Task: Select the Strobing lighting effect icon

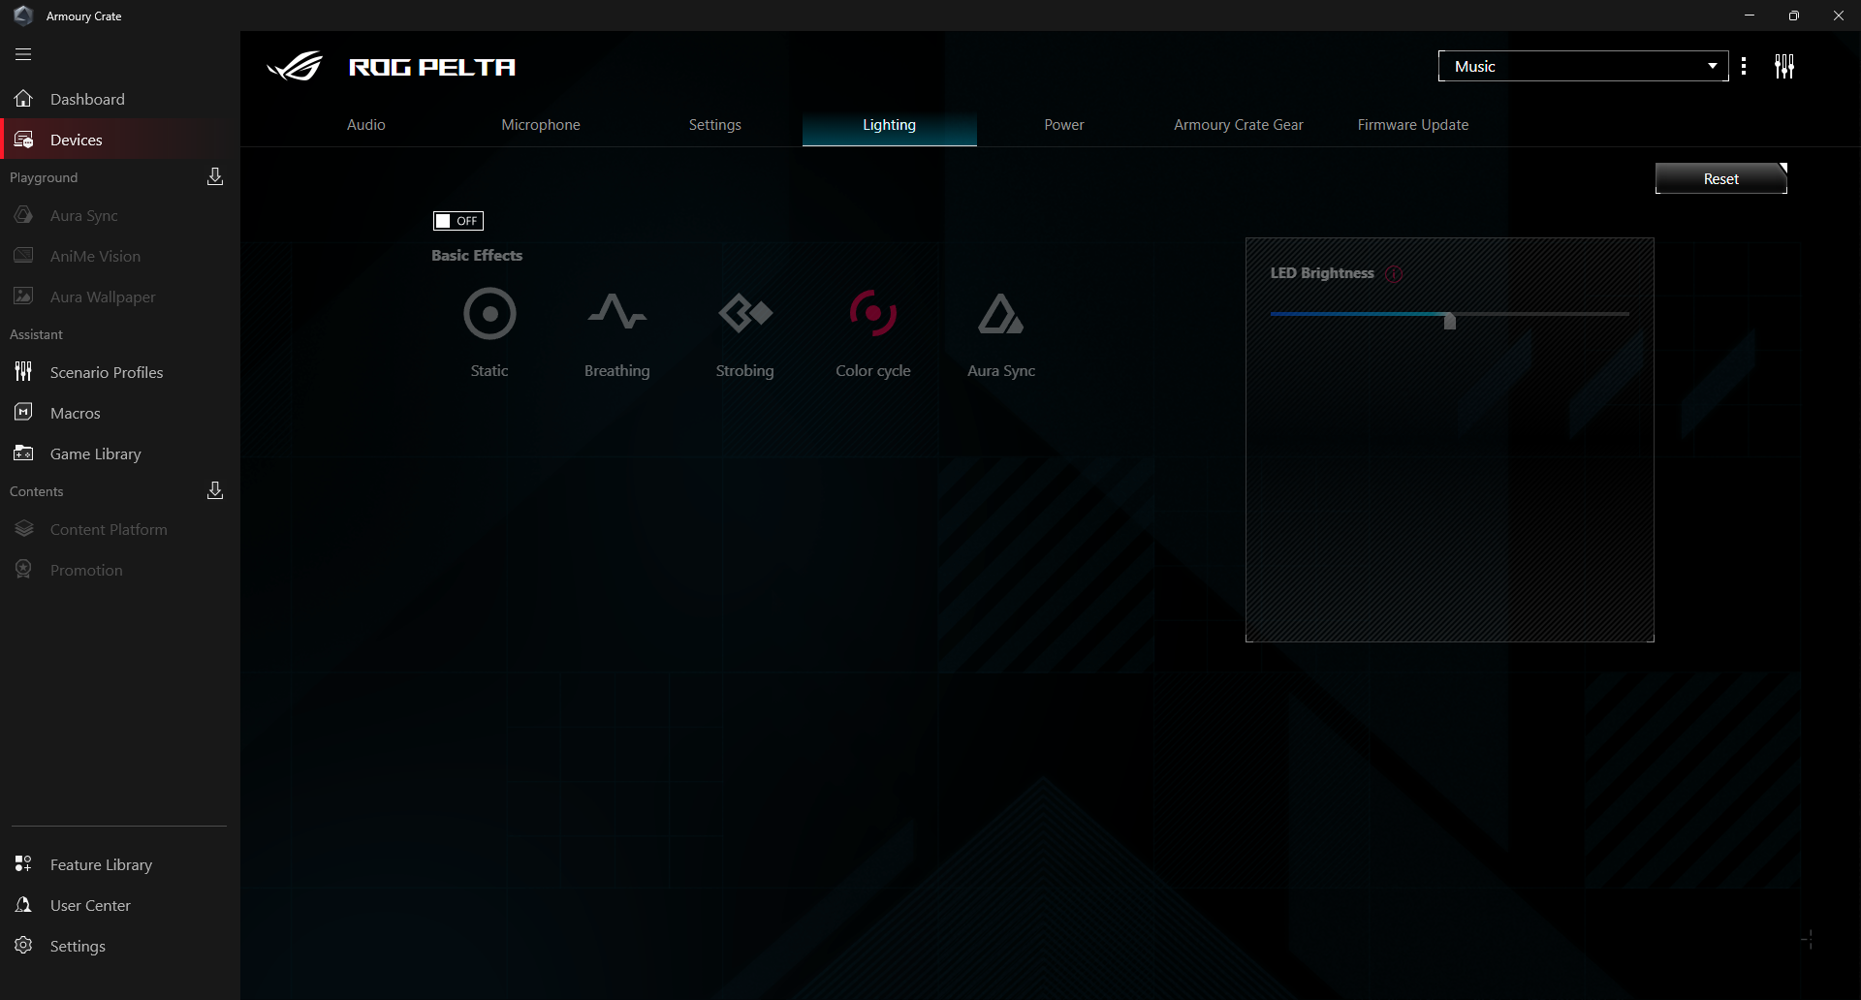Action: tap(745, 313)
